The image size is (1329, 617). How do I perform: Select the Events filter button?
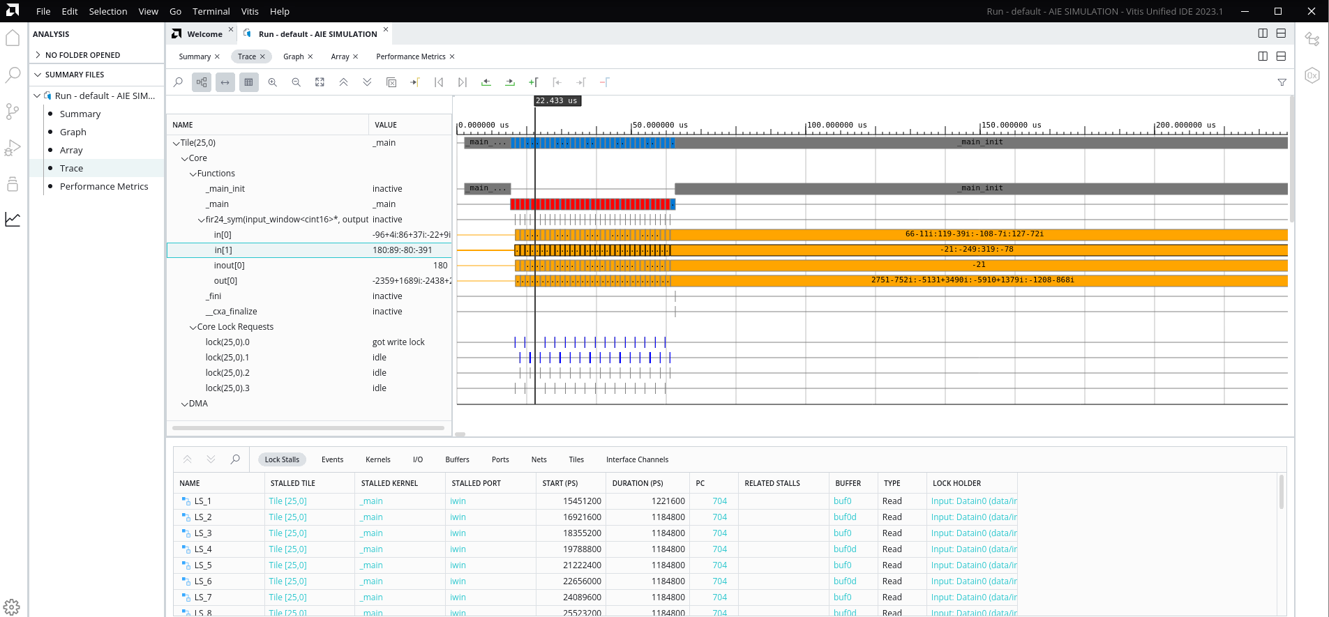[332, 459]
